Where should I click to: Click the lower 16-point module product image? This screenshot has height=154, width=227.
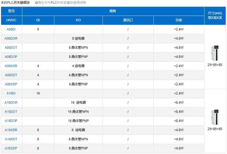215,117
